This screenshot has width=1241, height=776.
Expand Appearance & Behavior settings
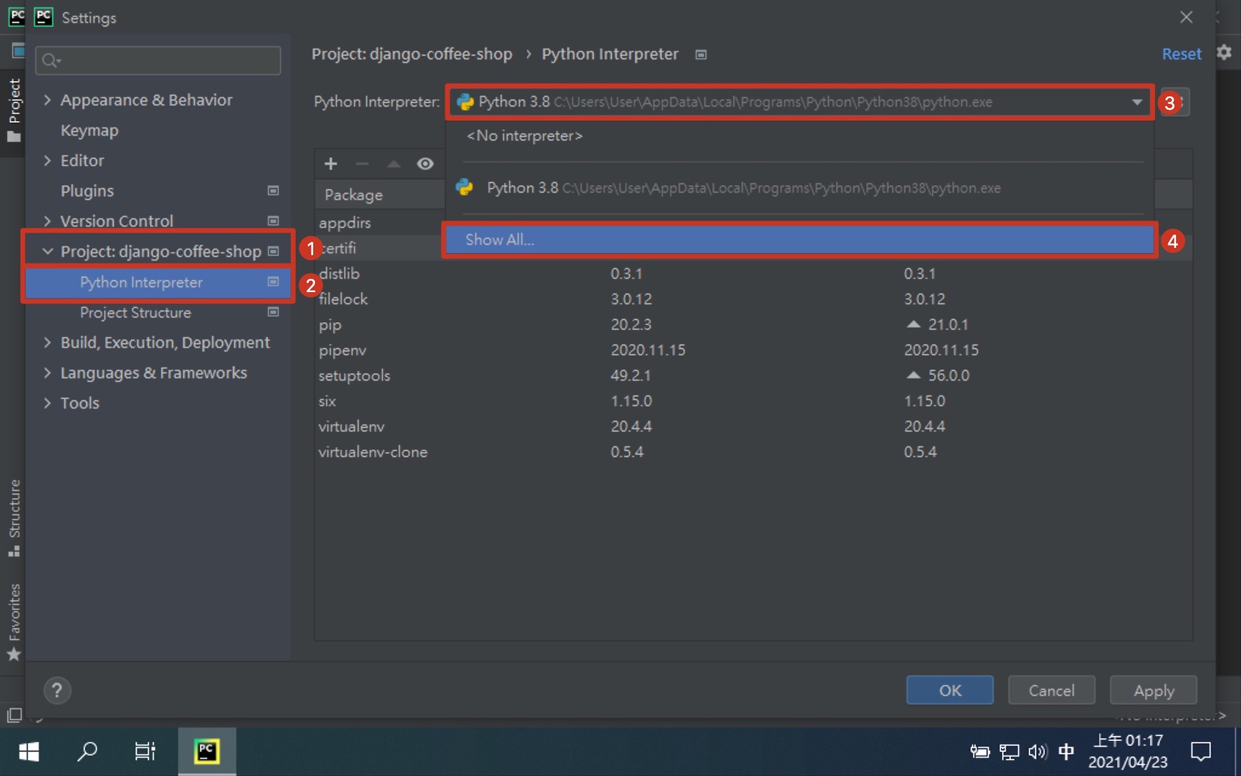coord(47,100)
